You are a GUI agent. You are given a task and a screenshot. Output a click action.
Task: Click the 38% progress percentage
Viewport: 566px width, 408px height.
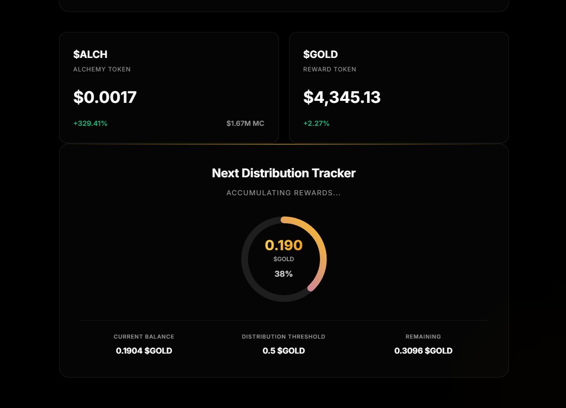pos(283,274)
